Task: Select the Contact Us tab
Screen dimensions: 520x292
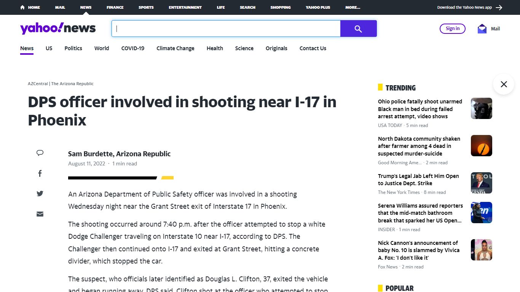Action: (313, 48)
